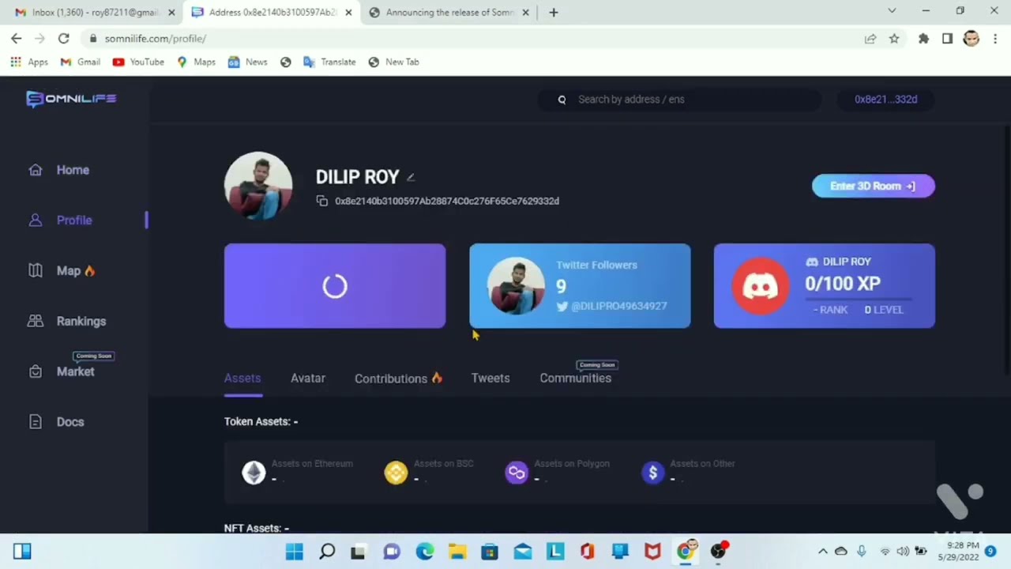The height and width of the screenshot is (569, 1011).
Task: Click the browser back arrow
Action: [17, 38]
